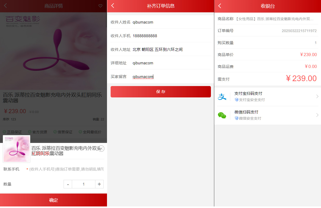
Task: Click the 商品运费 value ￥0.00
Action: click(x=311, y=67)
